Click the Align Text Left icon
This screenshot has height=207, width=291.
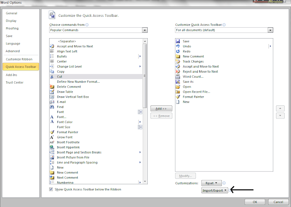(x=52, y=51)
